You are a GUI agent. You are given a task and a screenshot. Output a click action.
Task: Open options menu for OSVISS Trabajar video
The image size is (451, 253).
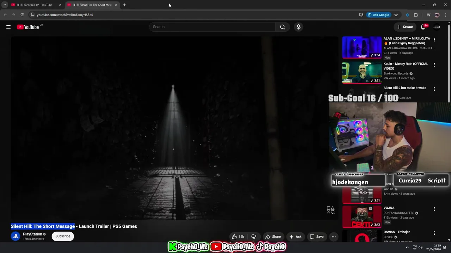tap(434, 233)
